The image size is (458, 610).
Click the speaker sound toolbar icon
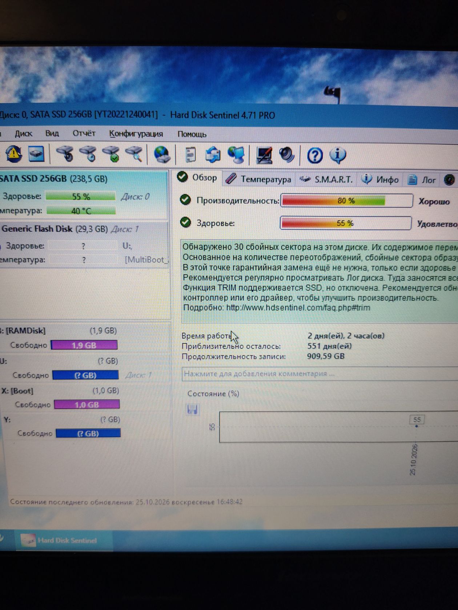[x=287, y=155]
